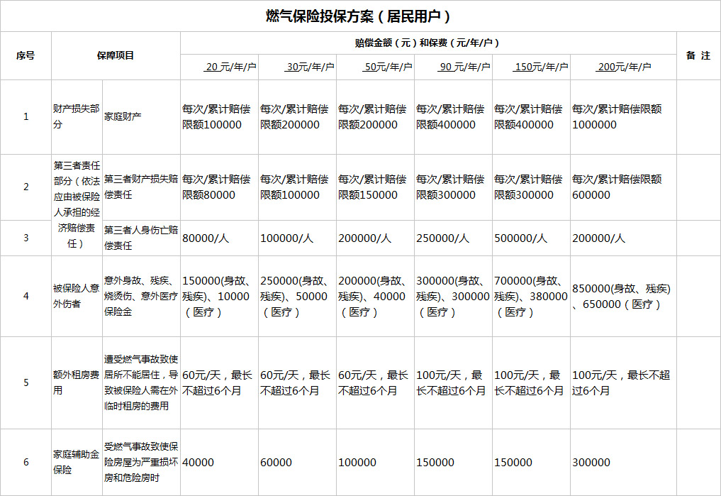Screen dimensions: 721x496
Task: Click 家庭辅助金 150000 in 150元 column
Action: pos(532,463)
